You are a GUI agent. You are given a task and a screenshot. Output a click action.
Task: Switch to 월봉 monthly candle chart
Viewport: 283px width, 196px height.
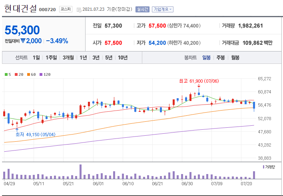pyautogui.click(x=235, y=58)
